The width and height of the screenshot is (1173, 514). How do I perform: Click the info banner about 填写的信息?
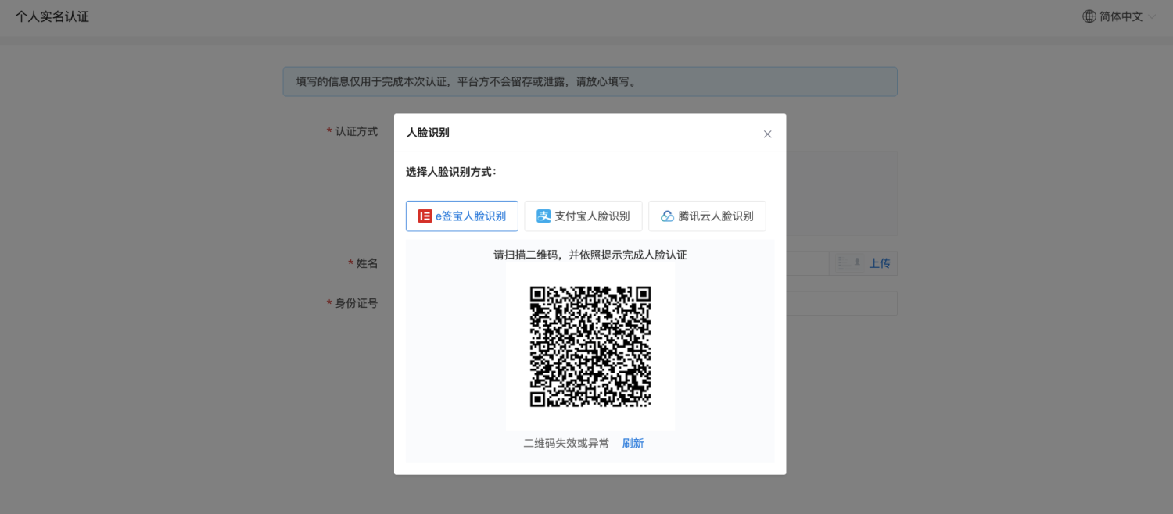pos(590,81)
